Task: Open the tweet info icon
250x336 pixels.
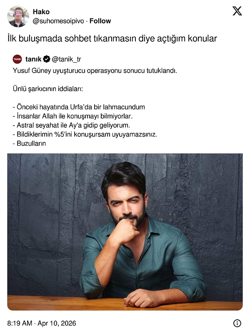Action: point(237,323)
